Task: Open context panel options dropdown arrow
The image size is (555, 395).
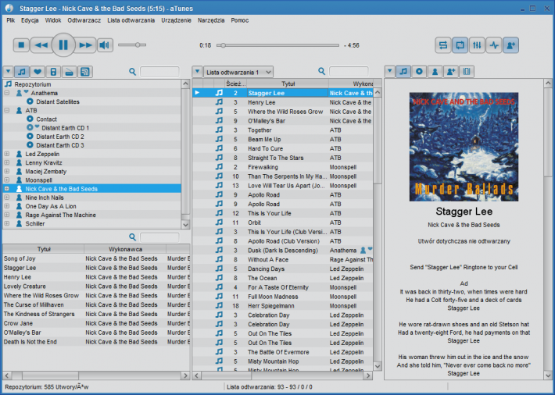Action: 390,72
